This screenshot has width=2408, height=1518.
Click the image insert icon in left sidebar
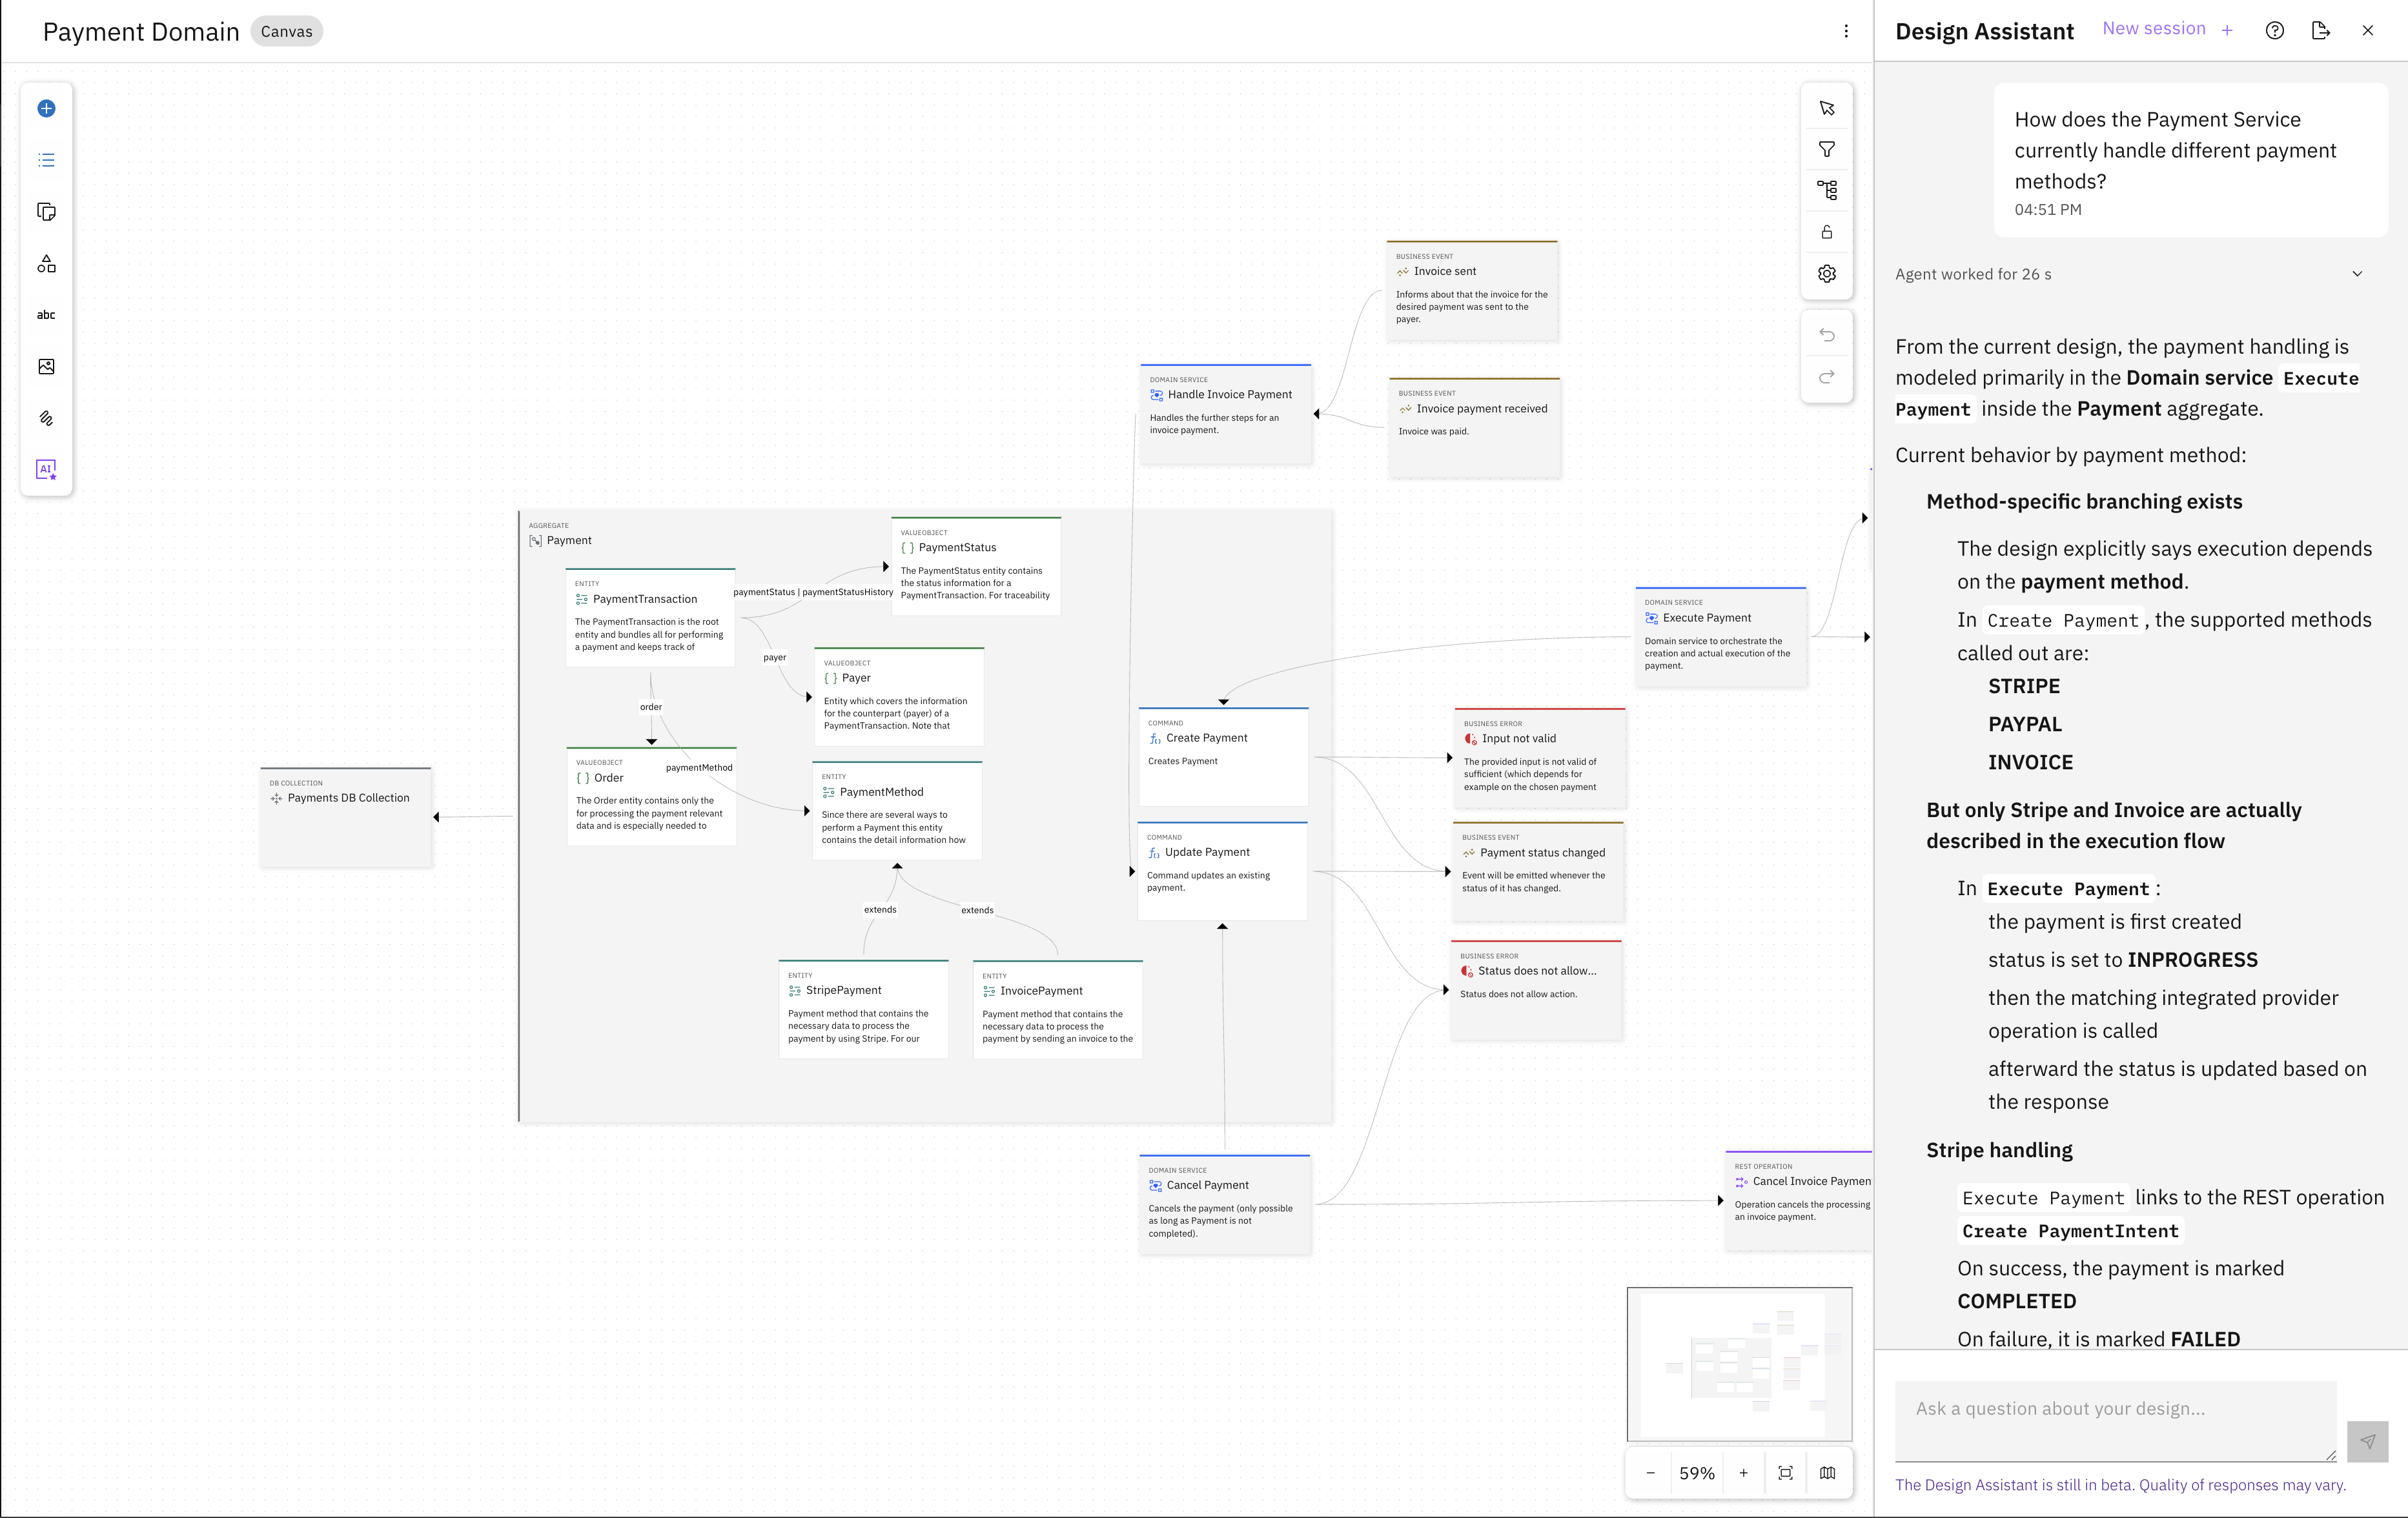click(x=46, y=367)
